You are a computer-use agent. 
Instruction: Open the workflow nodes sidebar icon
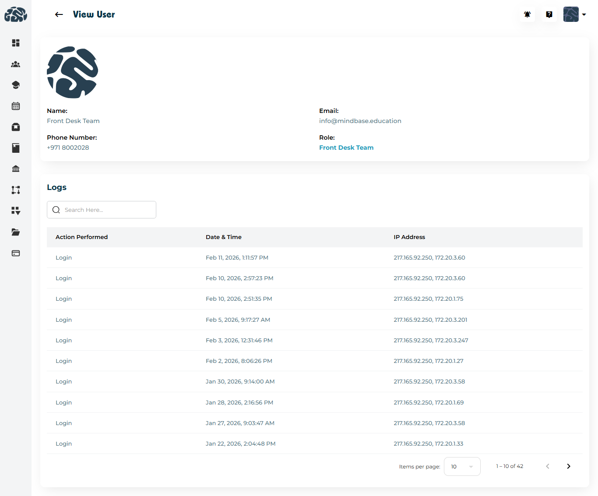coord(16,190)
